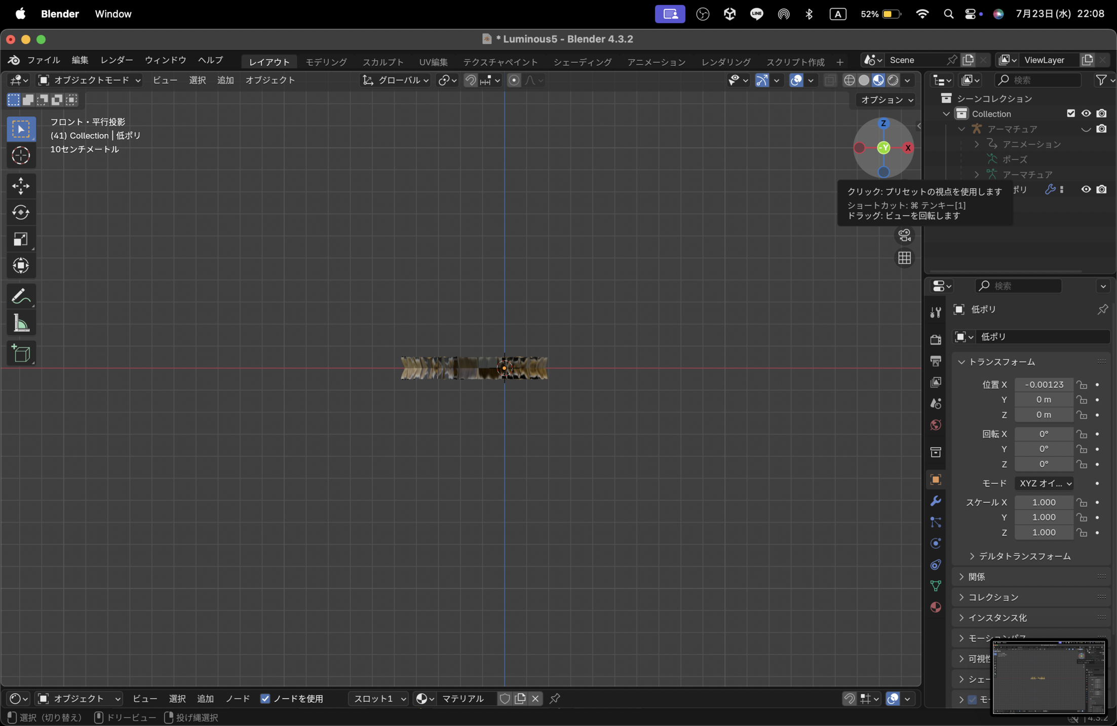Viewport: 1117px width, 726px height.
Task: Disable the ノードを使用 checkbox
Action: (x=265, y=699)
